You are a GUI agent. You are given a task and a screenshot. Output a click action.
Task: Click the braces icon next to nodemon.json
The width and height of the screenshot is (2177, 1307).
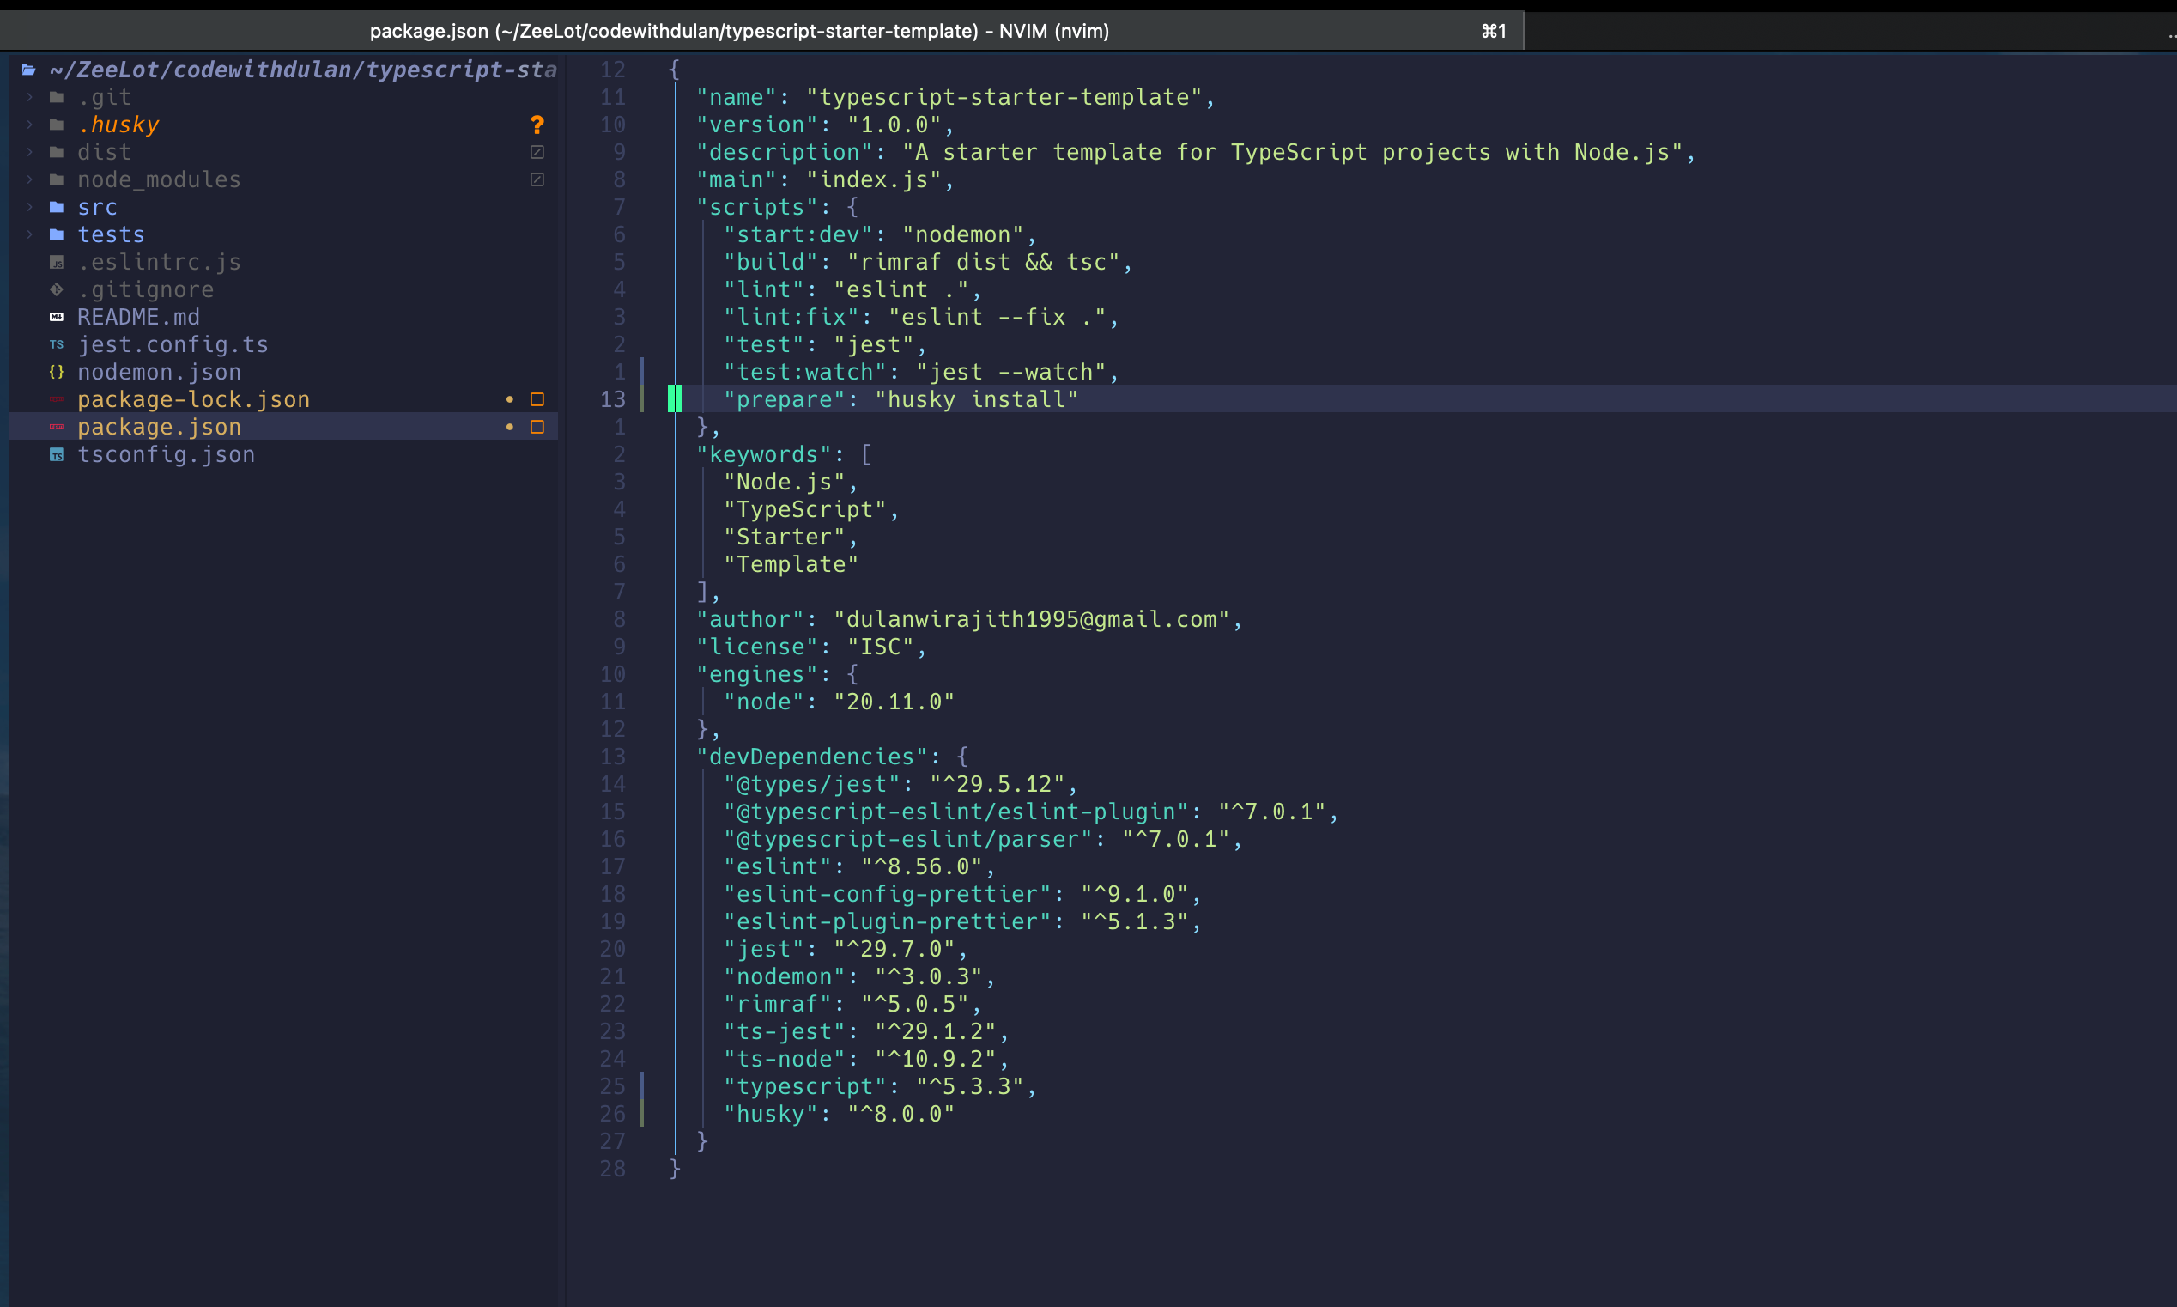coord(57,372)
